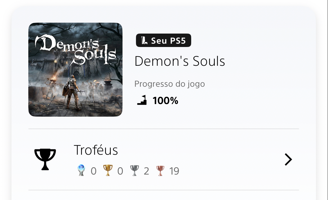Open the Troféus section heading
328x200 pixels.
96,150
